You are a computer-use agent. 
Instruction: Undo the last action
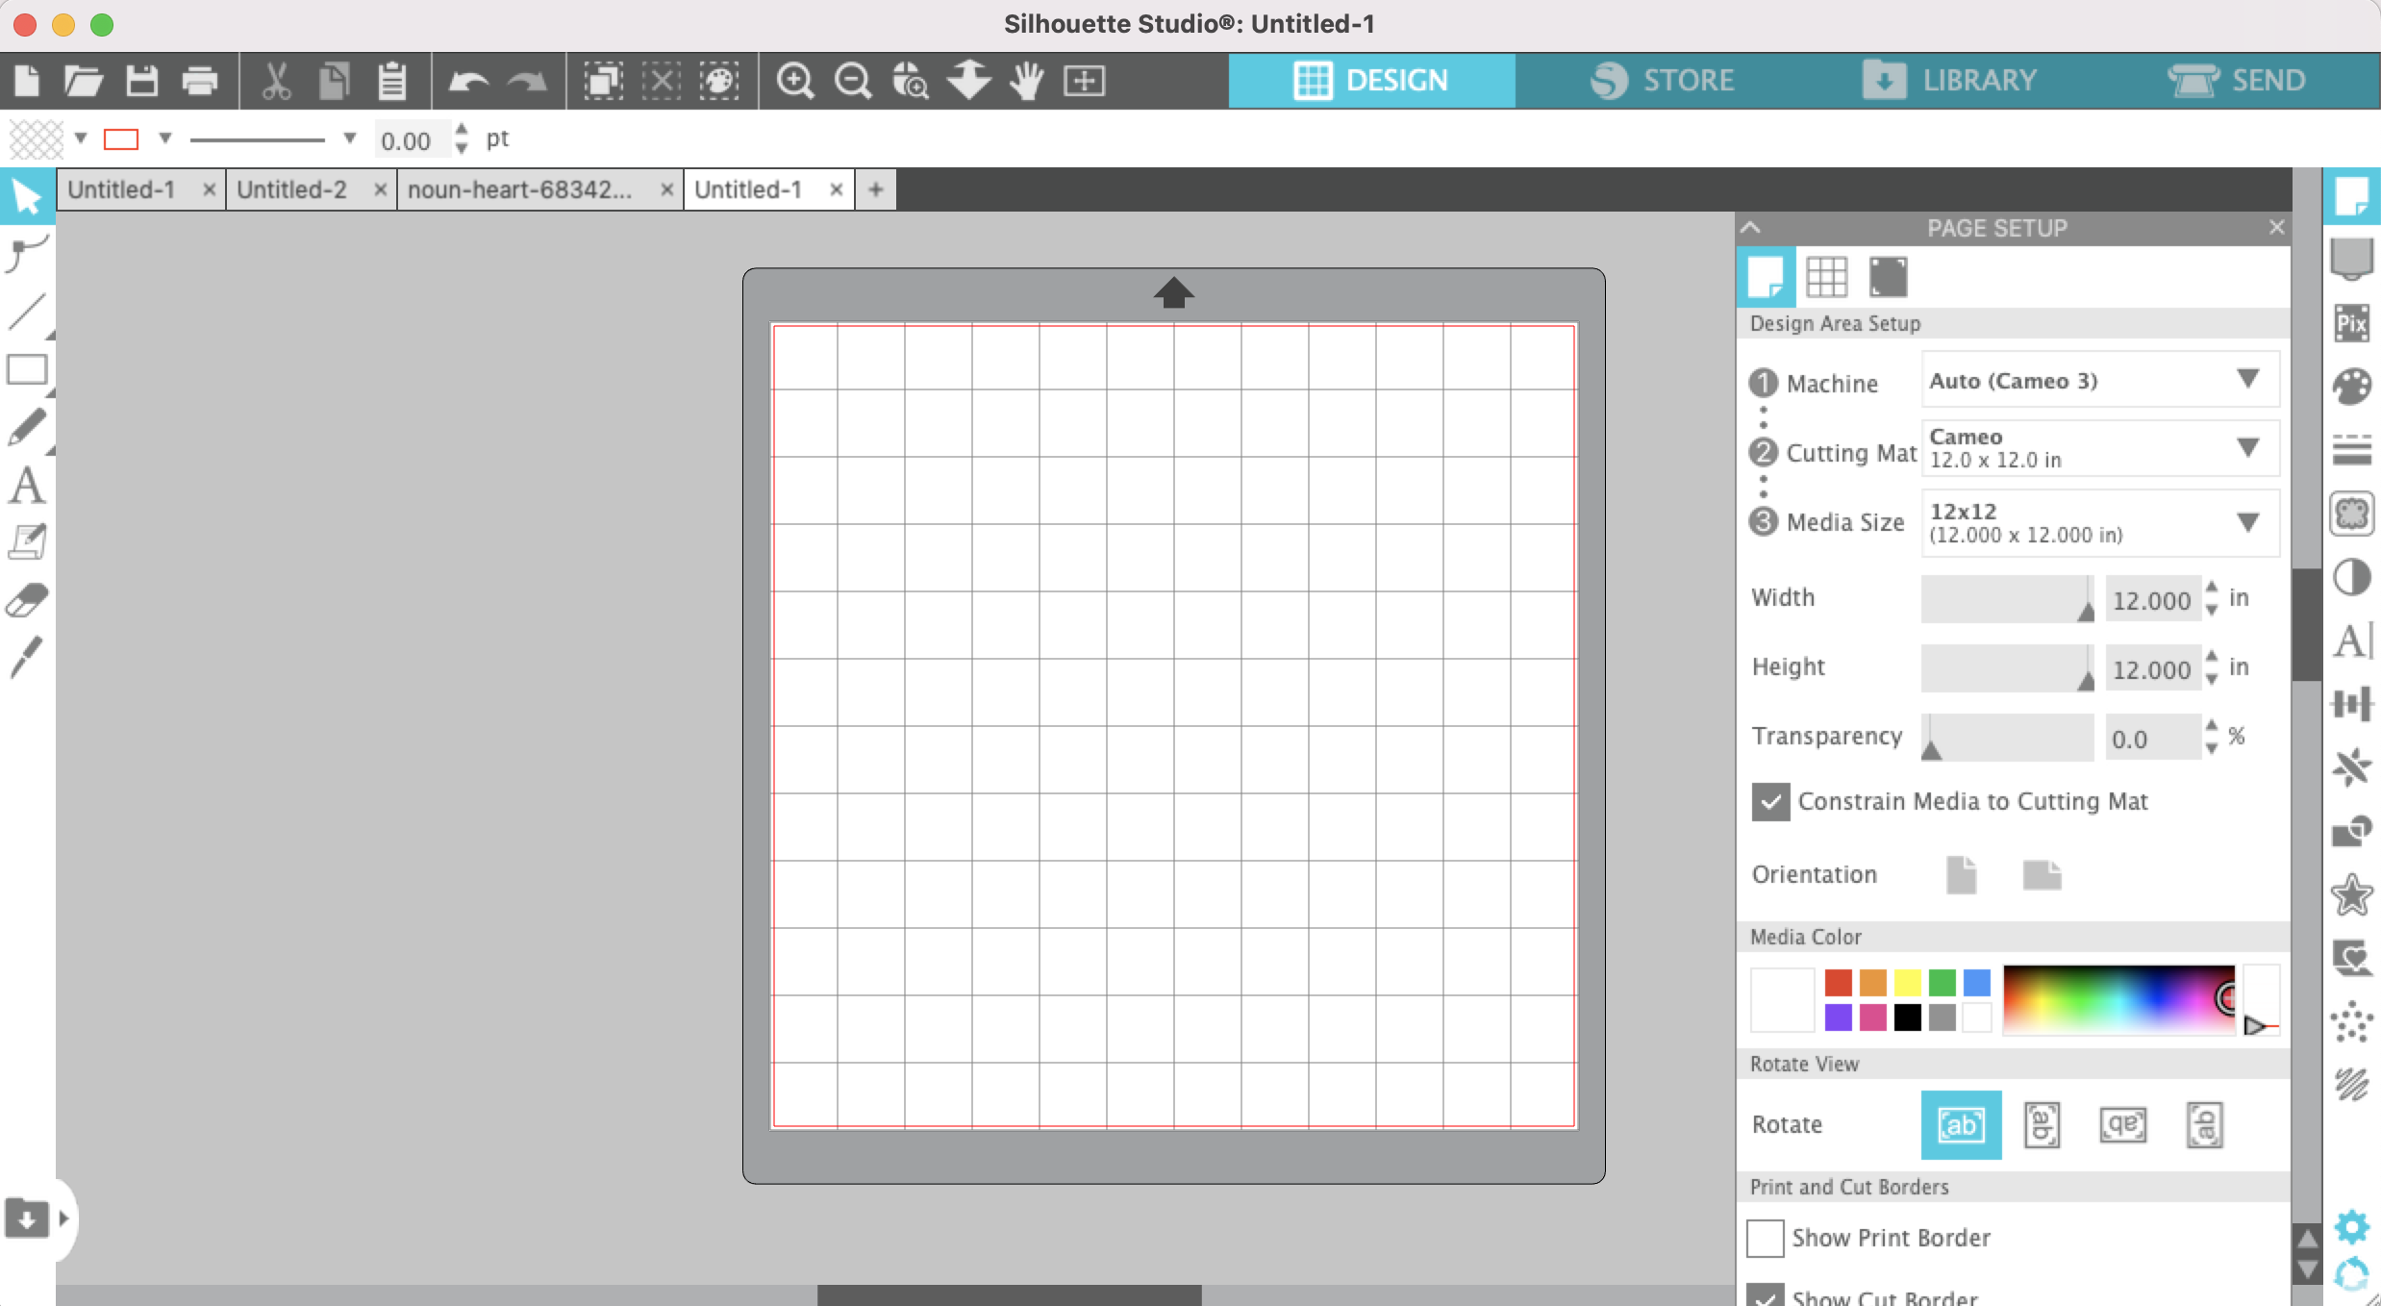point(468,81)
